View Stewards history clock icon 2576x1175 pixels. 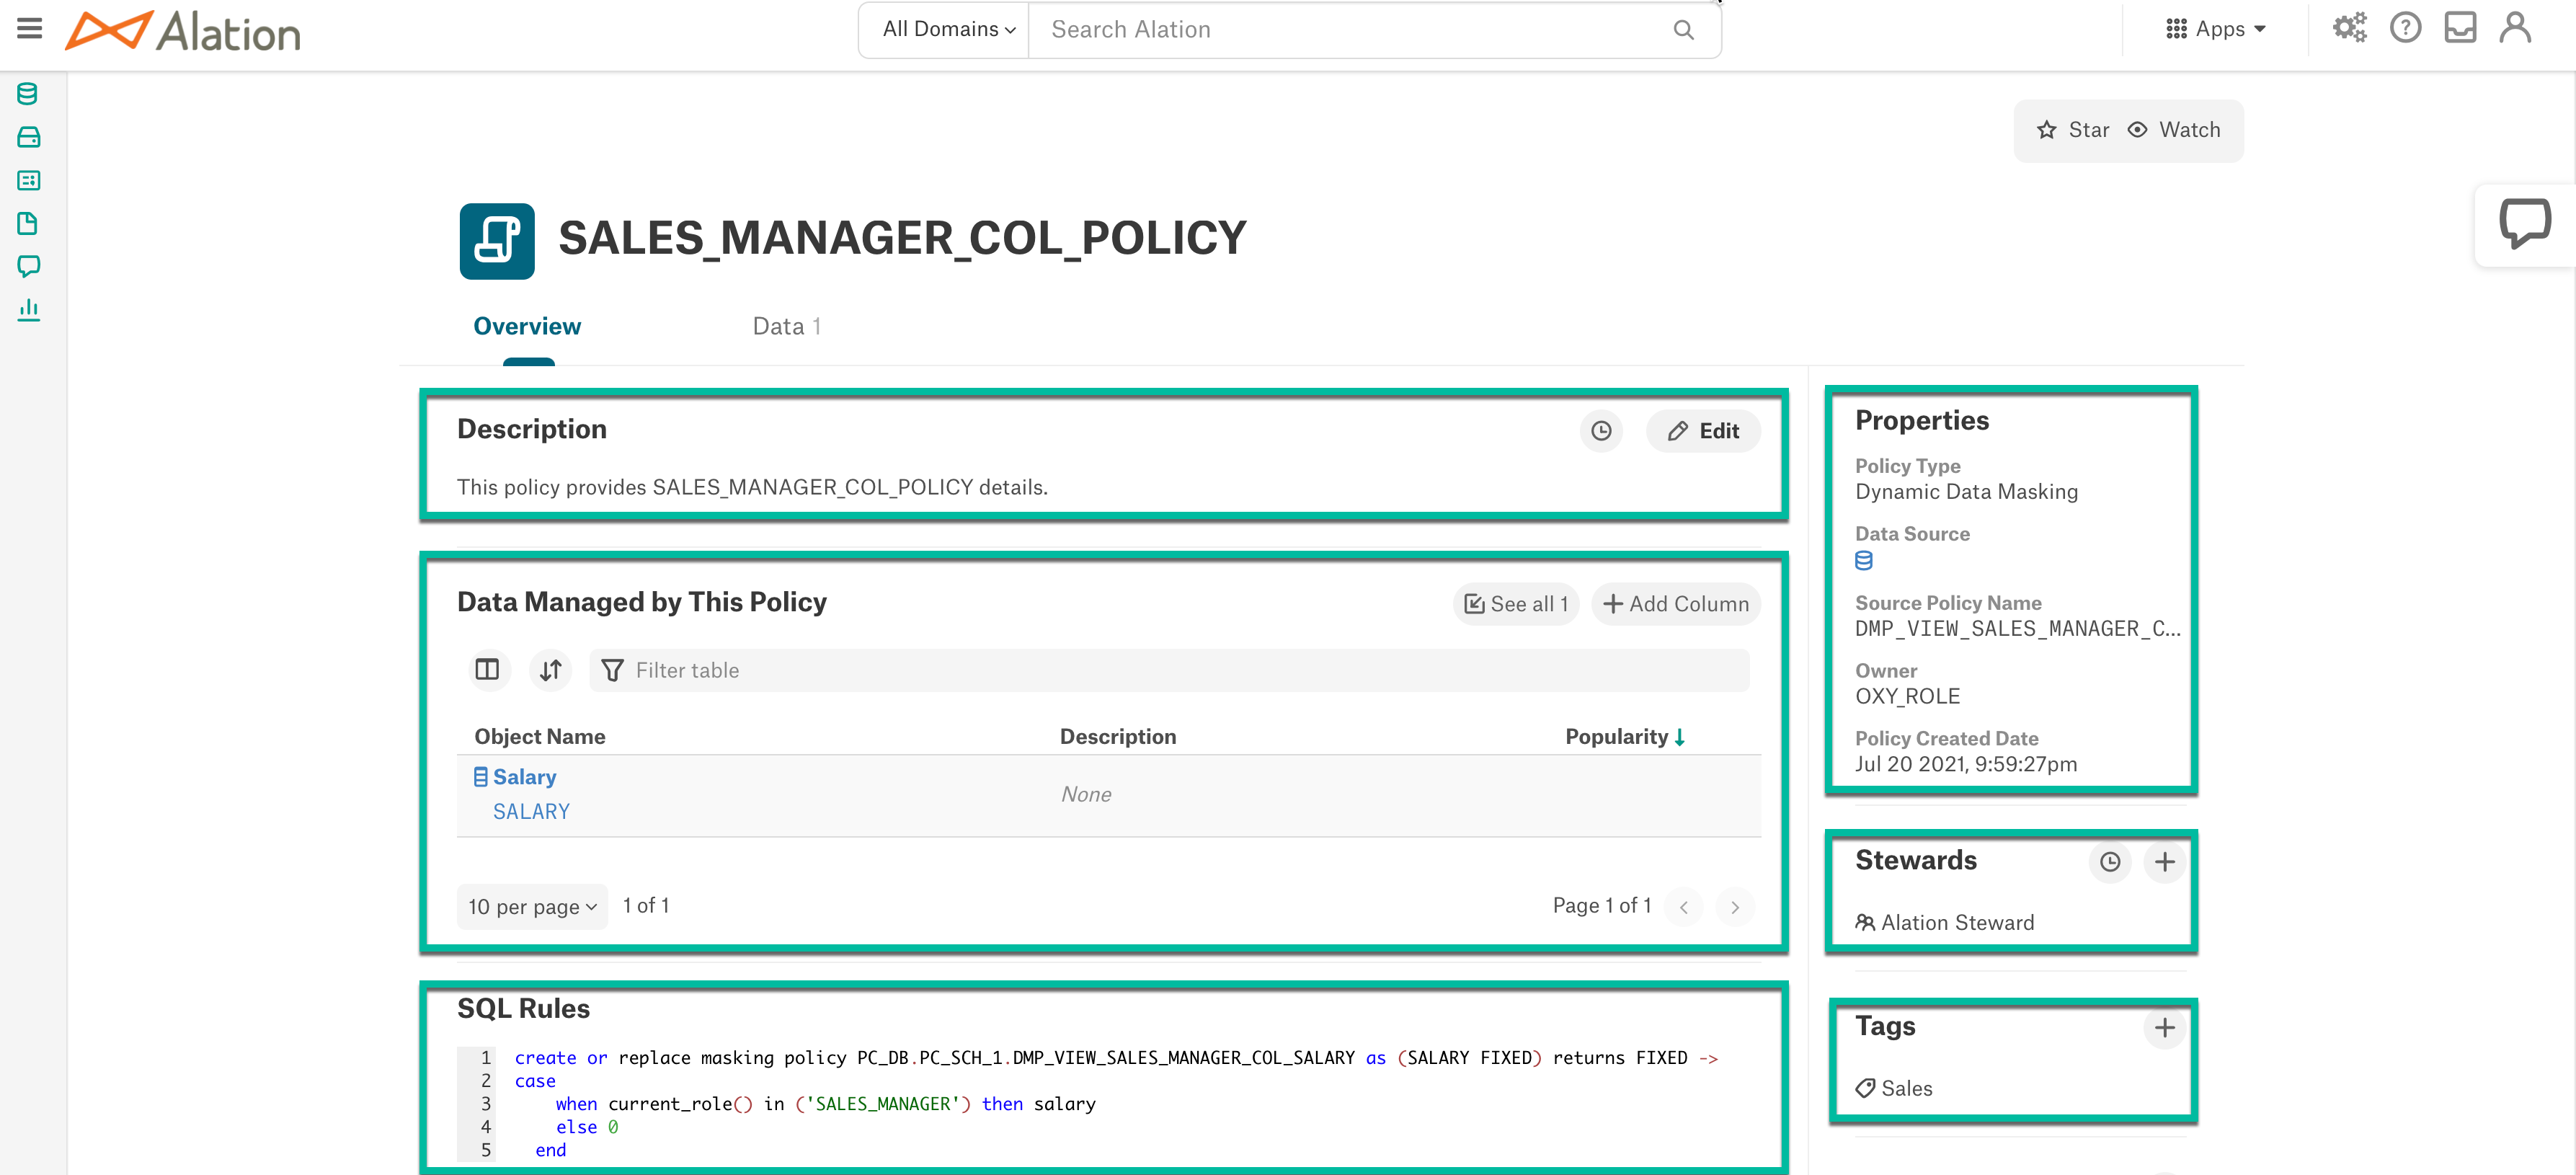pos(2110,862)
